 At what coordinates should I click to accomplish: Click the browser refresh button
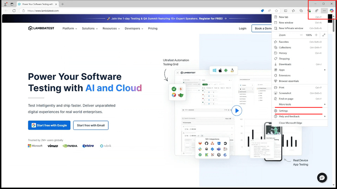[x=14, y=10]
